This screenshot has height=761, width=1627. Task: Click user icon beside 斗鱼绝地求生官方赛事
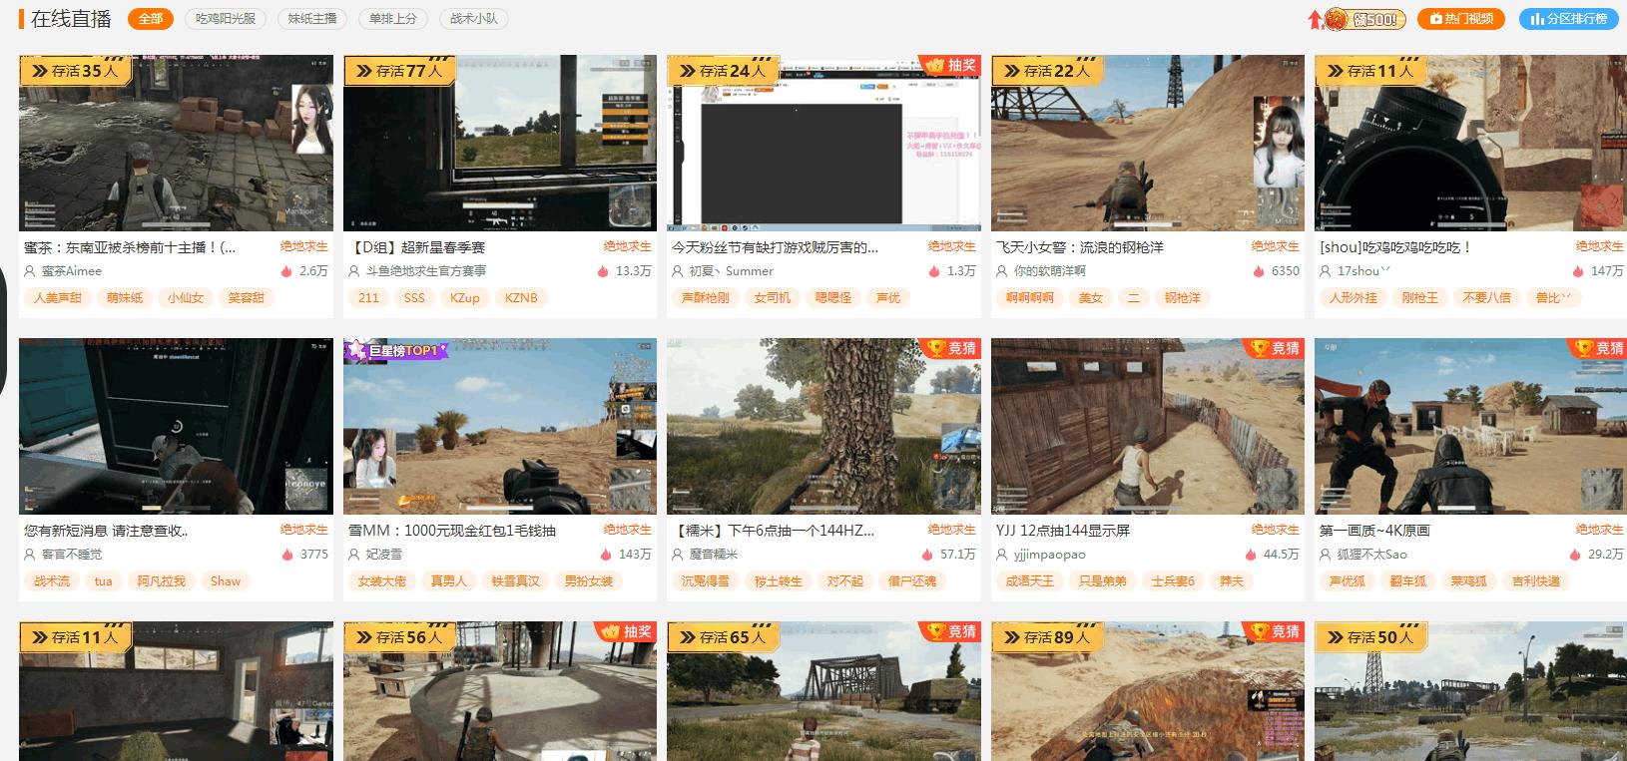click(354, 271)
